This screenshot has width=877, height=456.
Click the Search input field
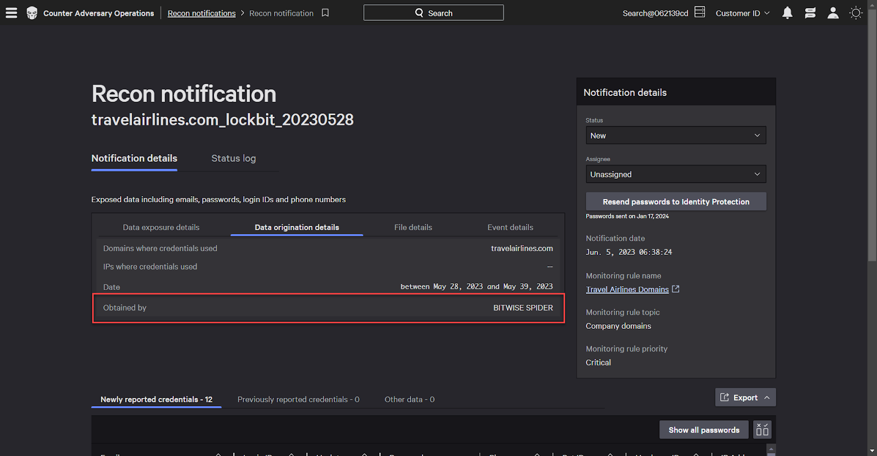click(434, 13)
